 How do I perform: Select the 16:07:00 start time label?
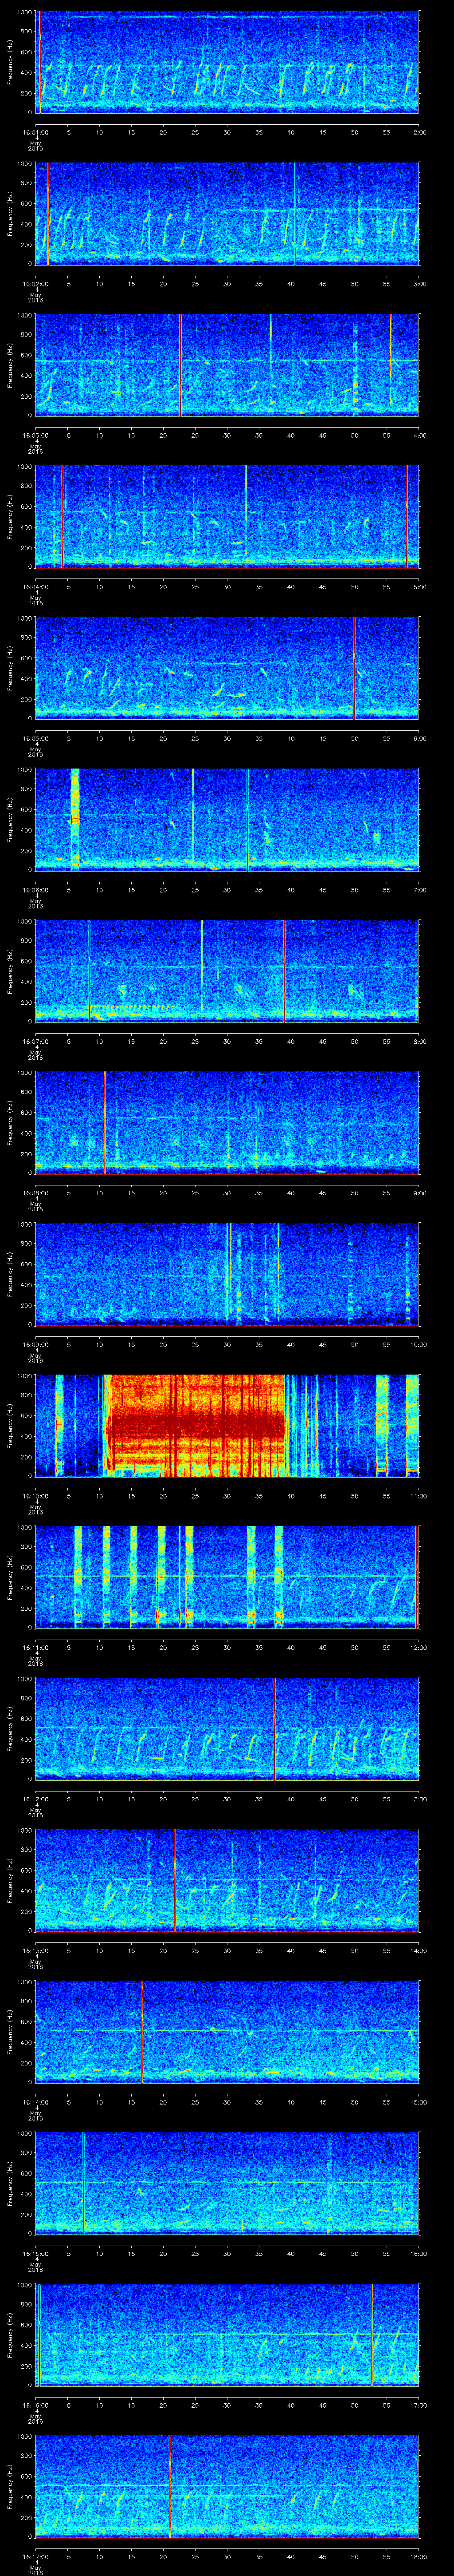click(35, 1041)
